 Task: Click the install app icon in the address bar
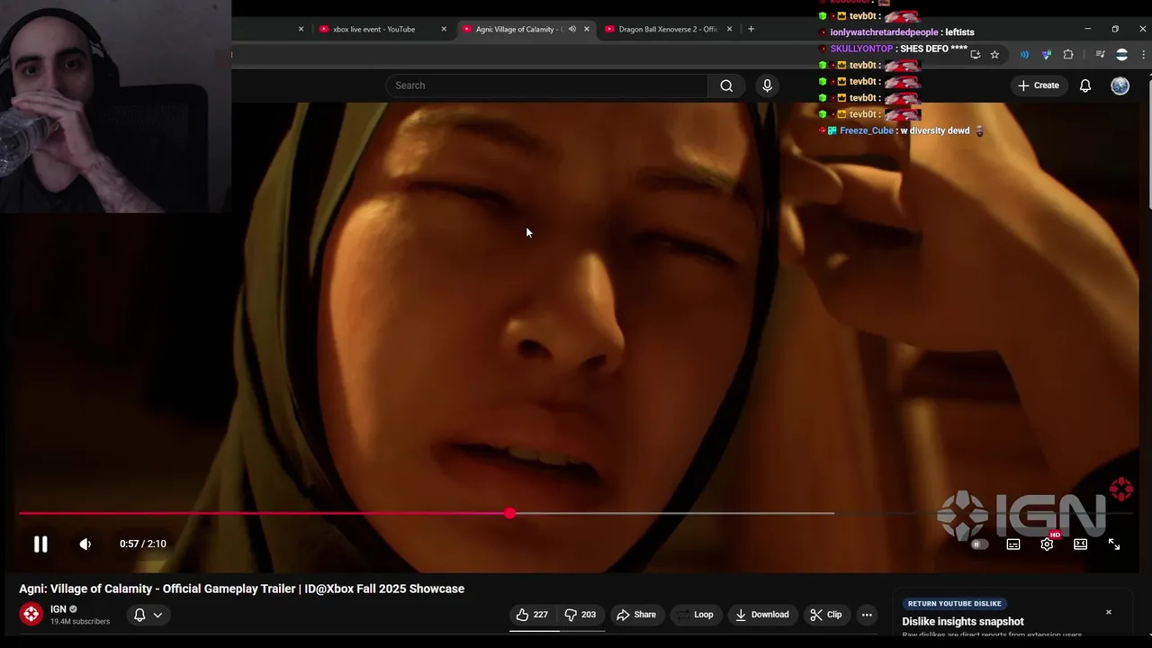[976, 55]
